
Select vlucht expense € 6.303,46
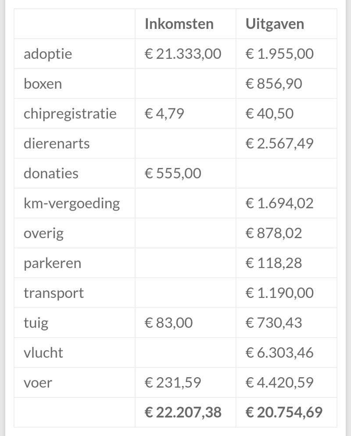pyautogui.click(x=279, y=353)
